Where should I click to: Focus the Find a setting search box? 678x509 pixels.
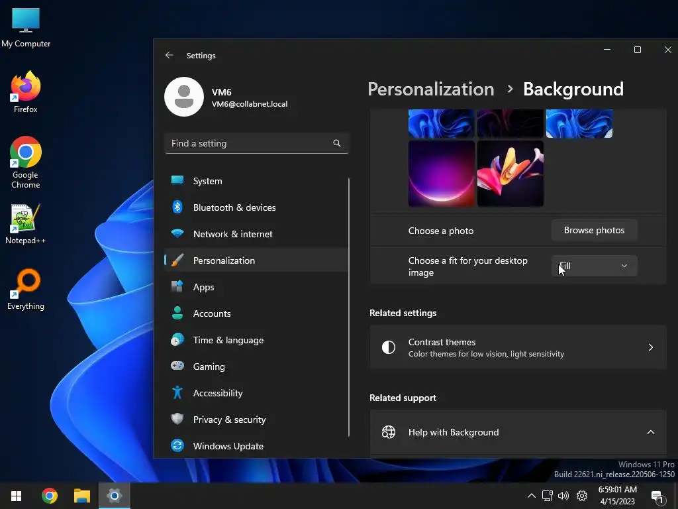coord(256,143)
